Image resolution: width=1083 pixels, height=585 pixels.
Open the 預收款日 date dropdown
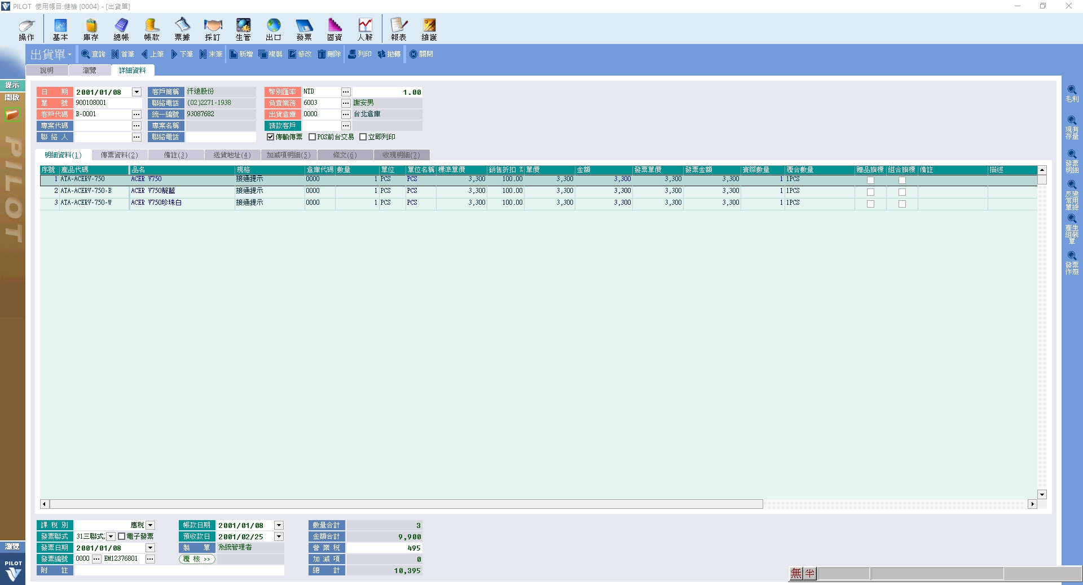tap(279, 536)
